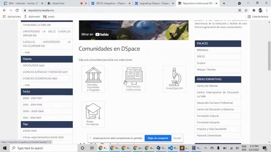Show hidden system tray icons chevron
The height and width of the screenshot is (152, 271).
[x=205, y=148]
